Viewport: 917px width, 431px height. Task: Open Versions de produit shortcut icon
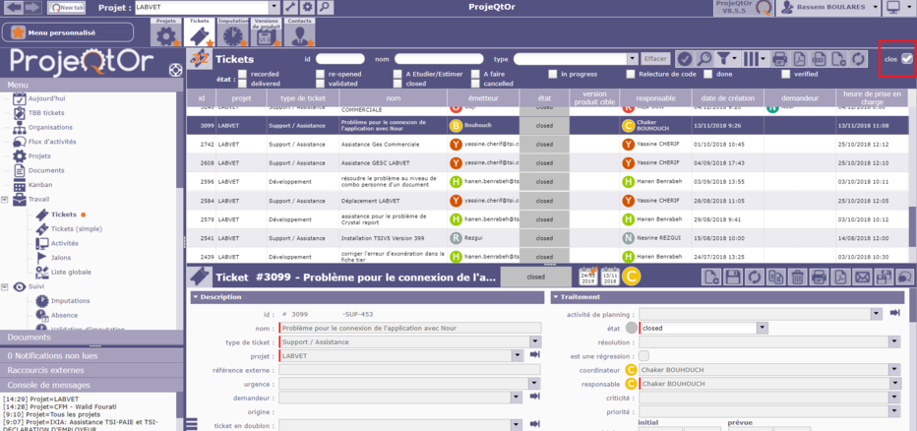266,31
